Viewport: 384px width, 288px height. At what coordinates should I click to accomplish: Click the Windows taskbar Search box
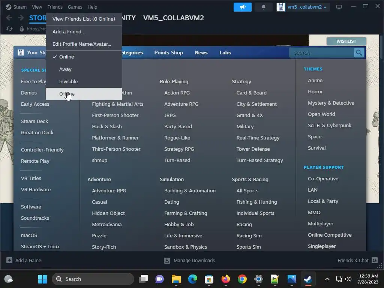(93, 279)
